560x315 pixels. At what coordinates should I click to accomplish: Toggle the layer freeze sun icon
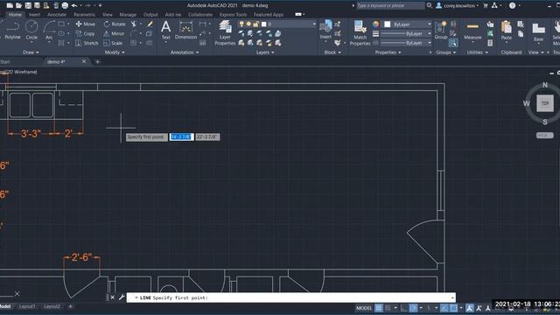click(x=248, y=24)
